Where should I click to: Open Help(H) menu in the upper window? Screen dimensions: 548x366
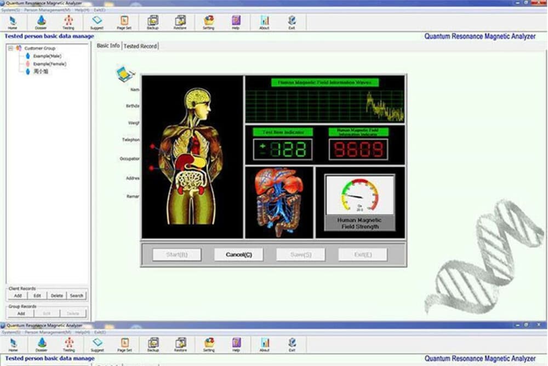(x=82, y=10)
